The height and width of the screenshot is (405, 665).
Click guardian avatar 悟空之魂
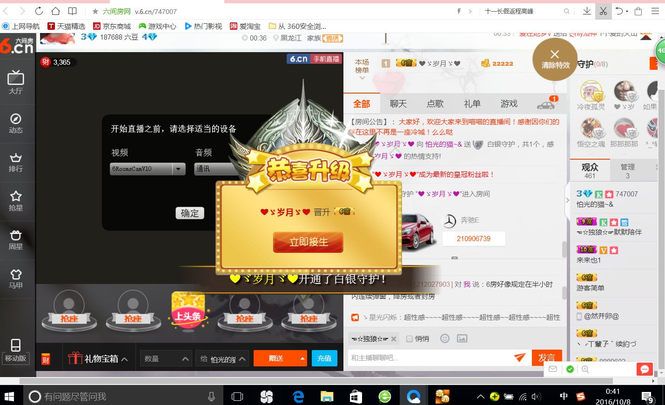coord(591,129)
